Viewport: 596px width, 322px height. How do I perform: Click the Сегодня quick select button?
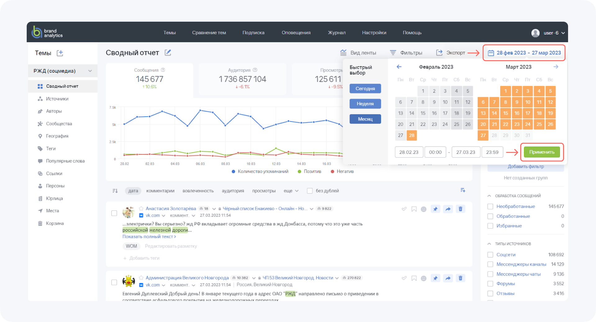(365, 89)
